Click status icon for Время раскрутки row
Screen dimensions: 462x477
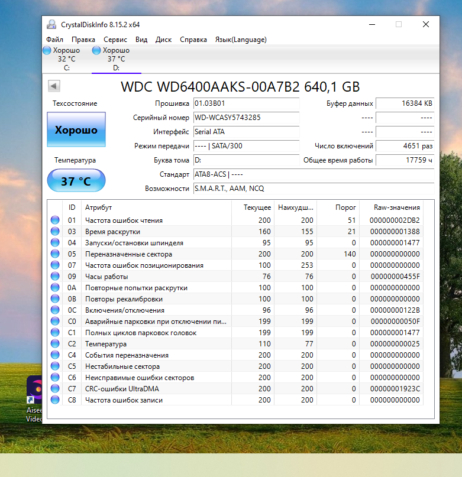pos(55,231)
